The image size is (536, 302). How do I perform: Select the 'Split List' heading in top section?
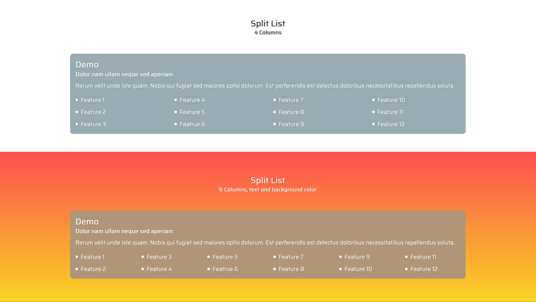click(268, 23)
